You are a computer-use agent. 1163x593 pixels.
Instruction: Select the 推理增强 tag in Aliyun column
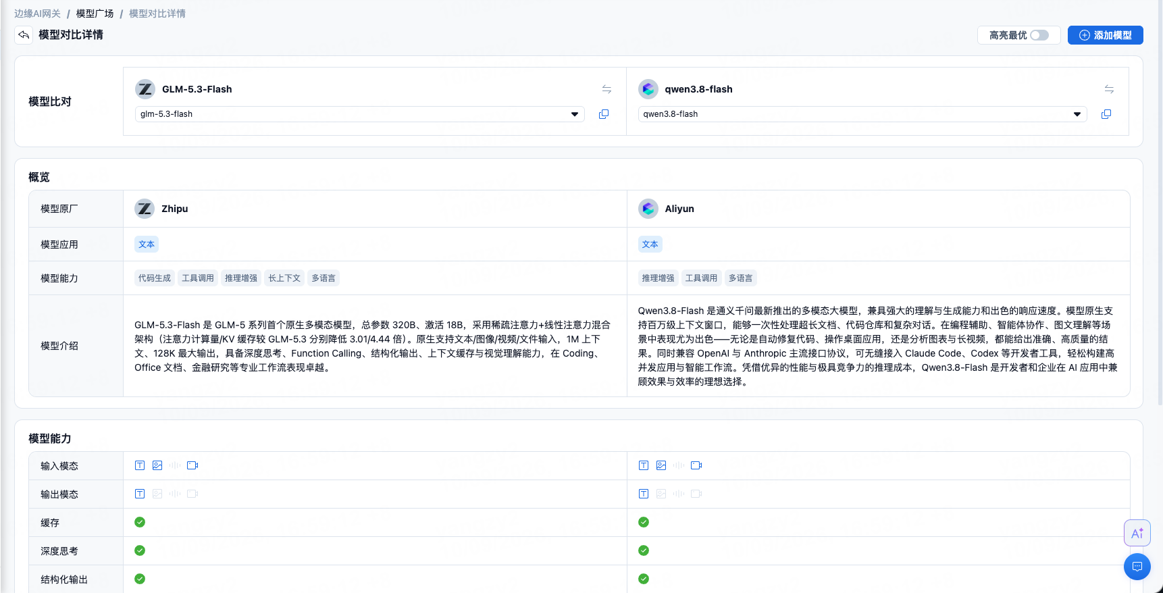[x=658, y=278]
